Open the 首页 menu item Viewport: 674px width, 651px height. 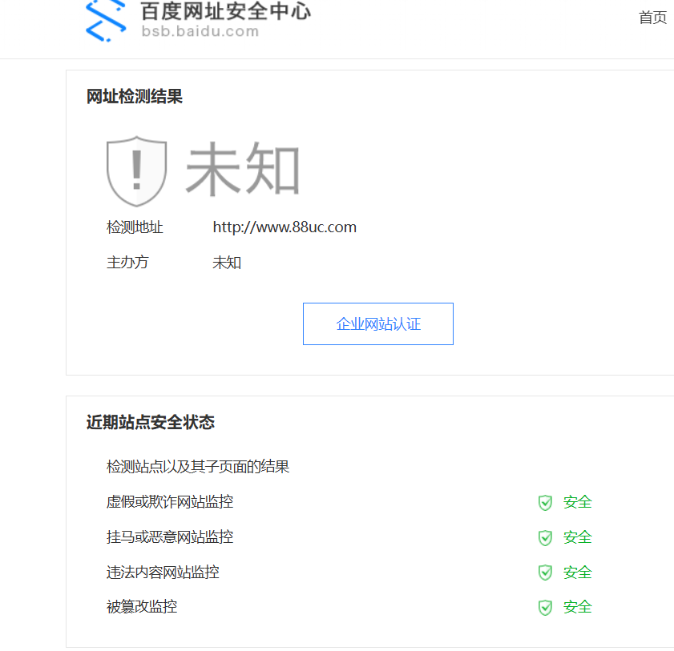tap(652, 18)
